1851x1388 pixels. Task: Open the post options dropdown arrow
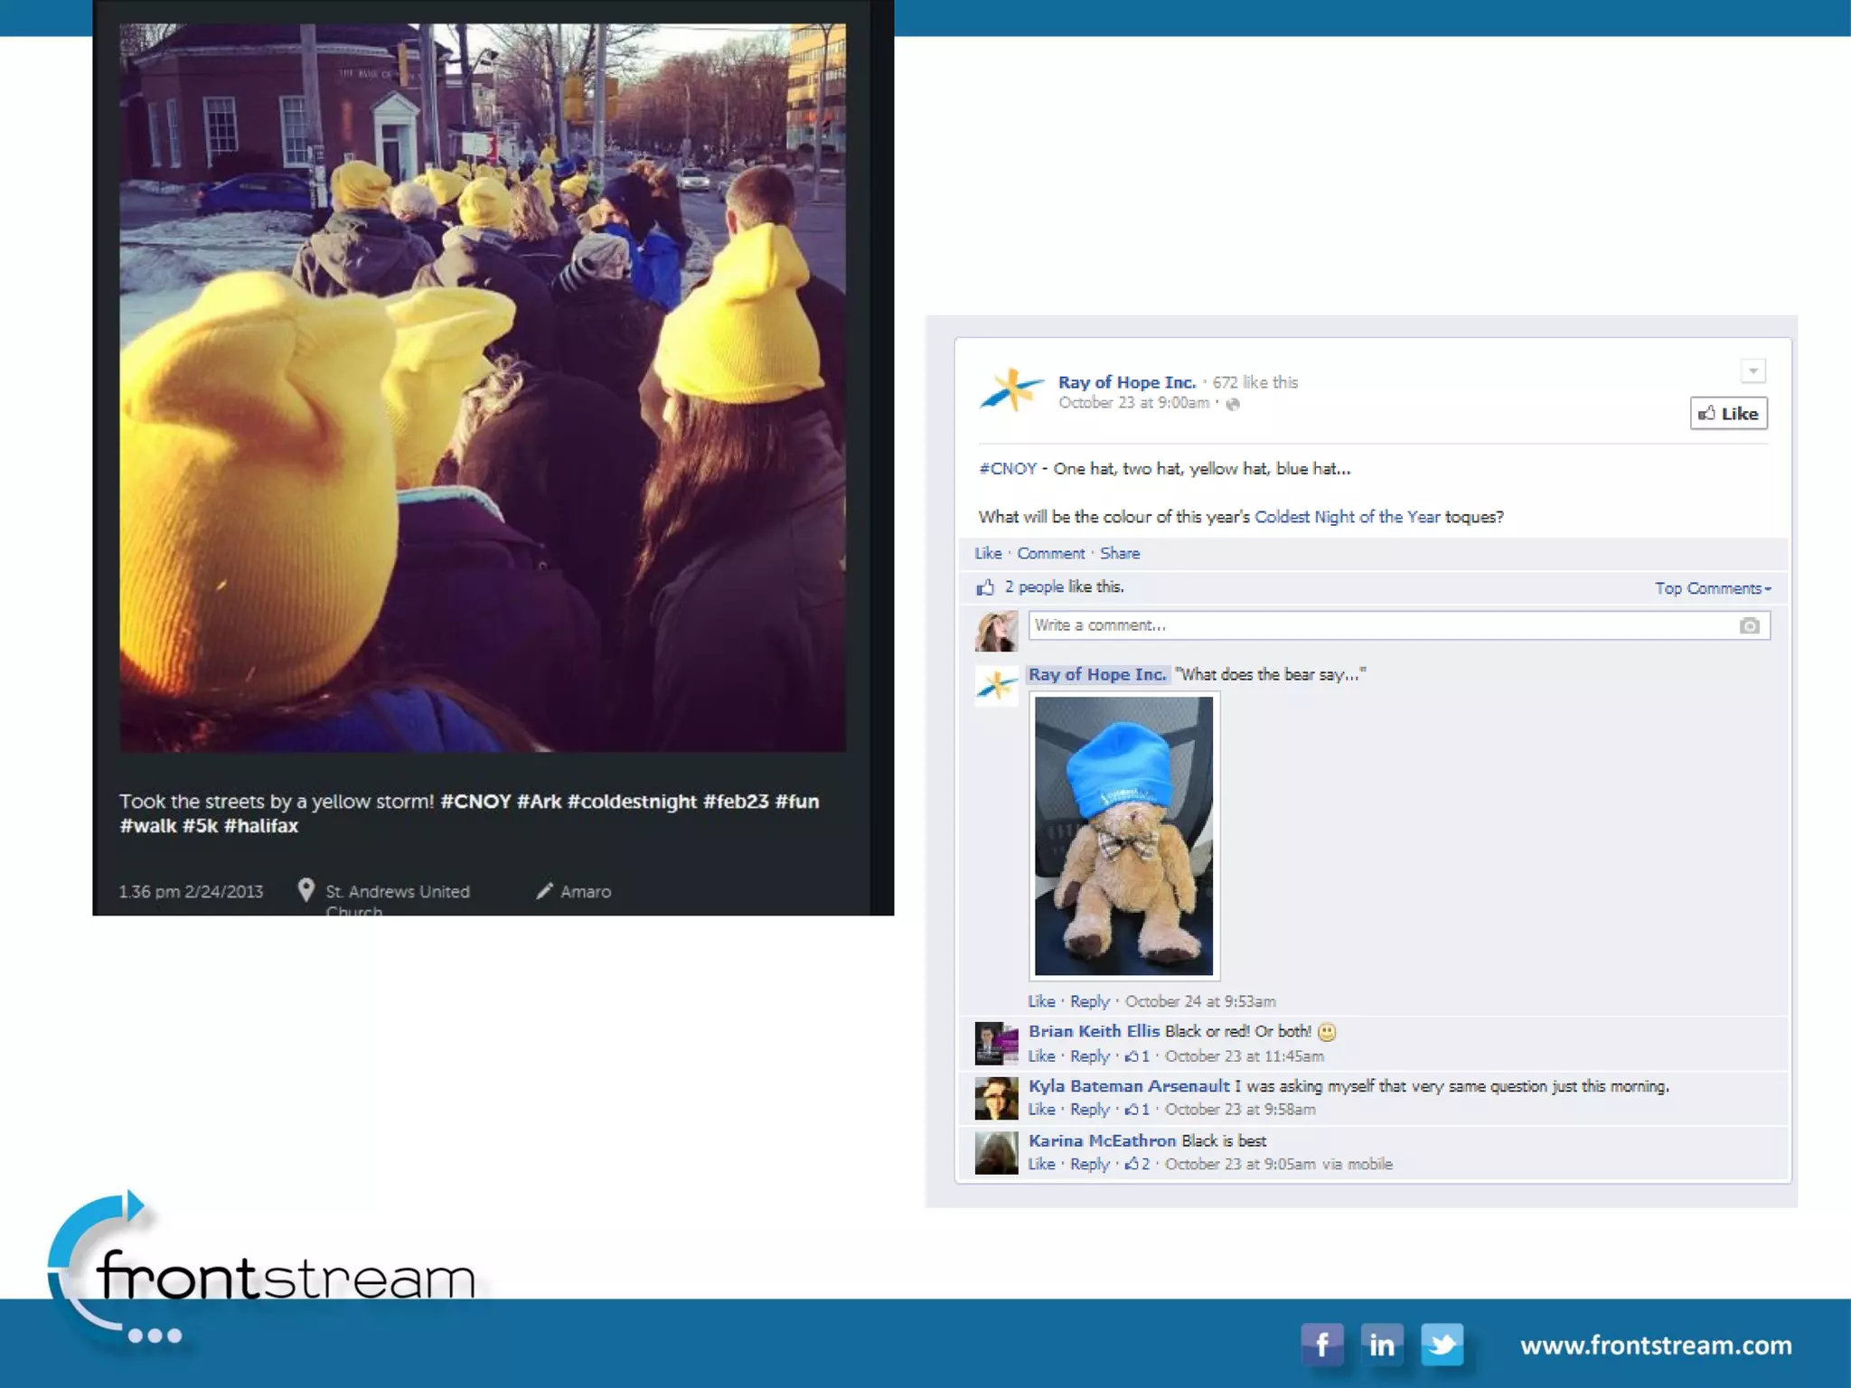(1752, 371)
